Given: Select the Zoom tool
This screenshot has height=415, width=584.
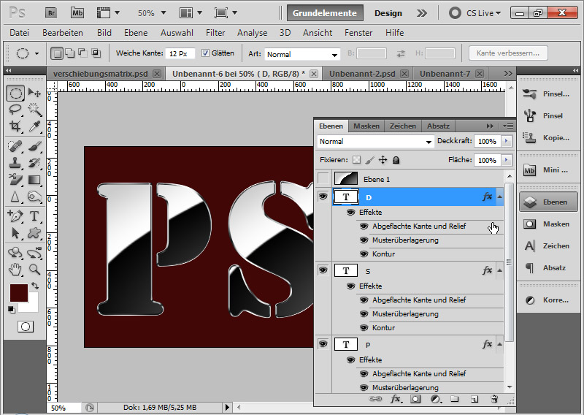Looking at the screenshot, I should point(34,269).
